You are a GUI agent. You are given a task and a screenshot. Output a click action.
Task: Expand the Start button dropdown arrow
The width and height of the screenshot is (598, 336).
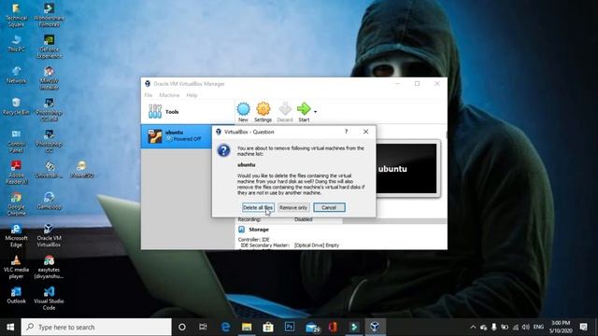pos(315,112)
